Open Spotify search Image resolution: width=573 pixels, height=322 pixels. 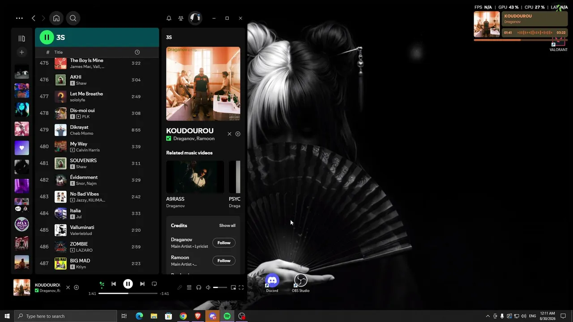[73, 18]
